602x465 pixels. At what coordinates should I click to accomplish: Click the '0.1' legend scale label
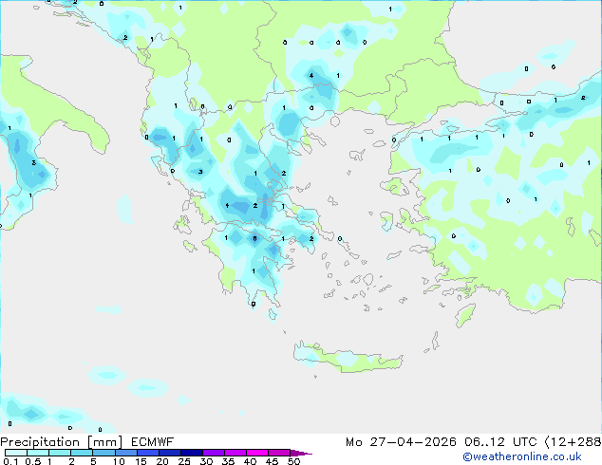(x=10, y=461)
